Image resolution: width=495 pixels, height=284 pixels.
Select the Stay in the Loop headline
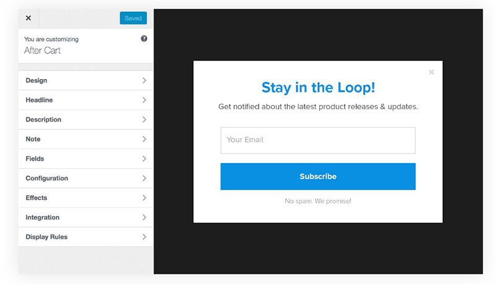[318, 88]
